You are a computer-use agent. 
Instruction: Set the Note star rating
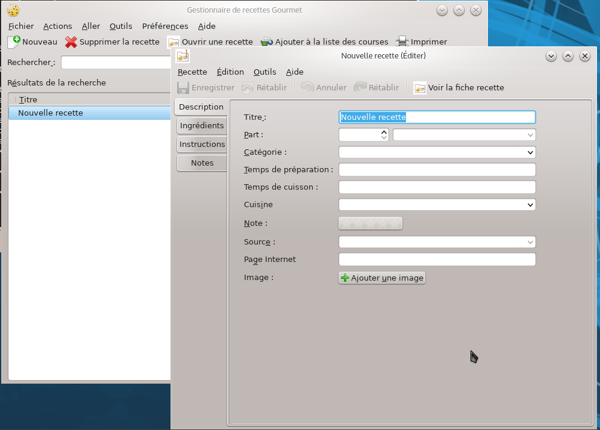(370, 223)
